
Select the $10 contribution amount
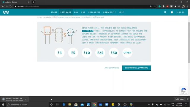pyautogui.click(x=87, y=53)
